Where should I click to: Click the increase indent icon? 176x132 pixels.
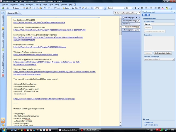click(x=159, y=8)
